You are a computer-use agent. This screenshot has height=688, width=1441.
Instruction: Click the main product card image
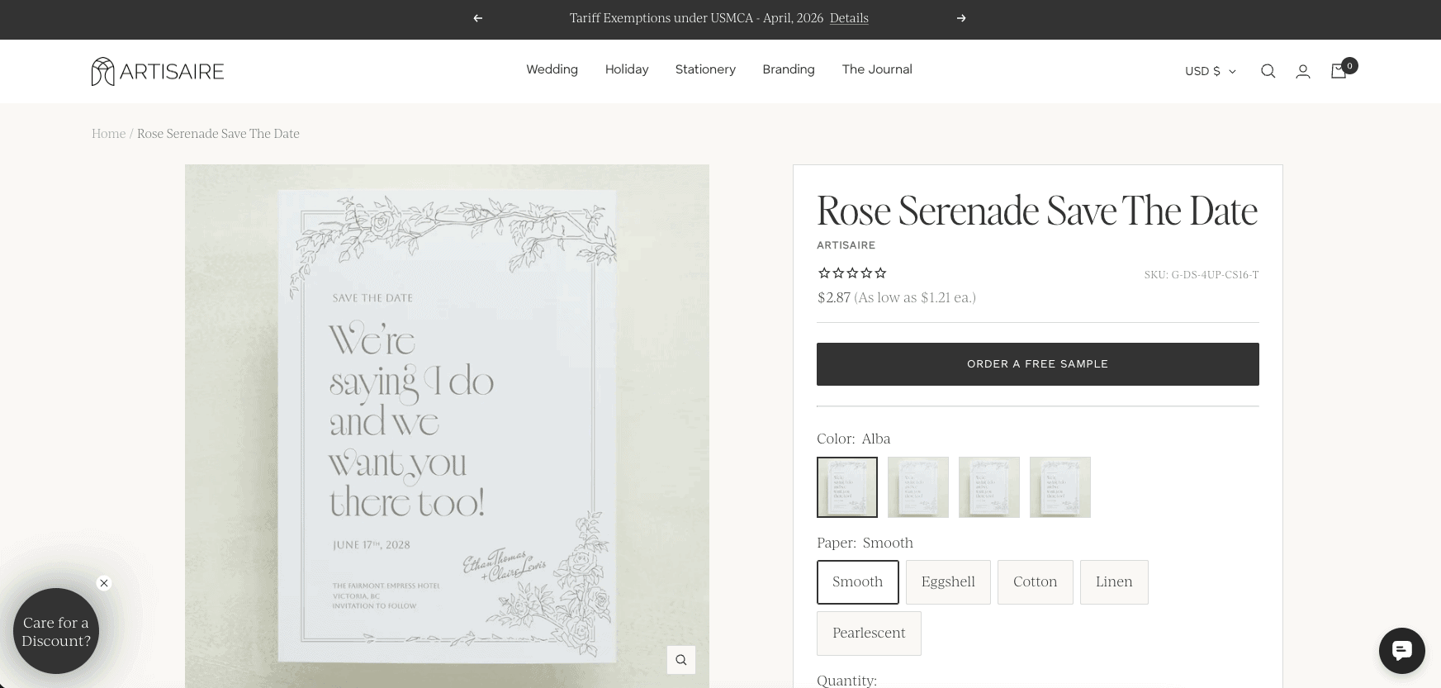[447, 426]
